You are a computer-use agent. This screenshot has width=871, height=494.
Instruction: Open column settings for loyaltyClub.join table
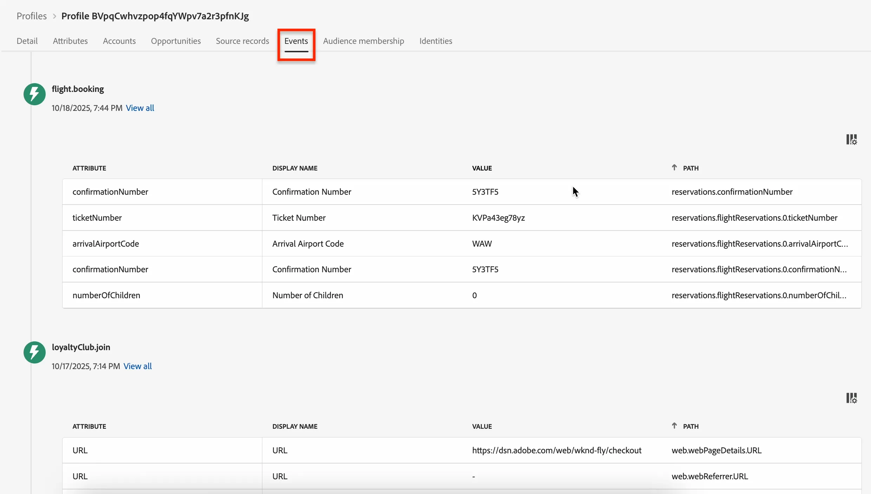pyautogui.click(x=851, y=398)
